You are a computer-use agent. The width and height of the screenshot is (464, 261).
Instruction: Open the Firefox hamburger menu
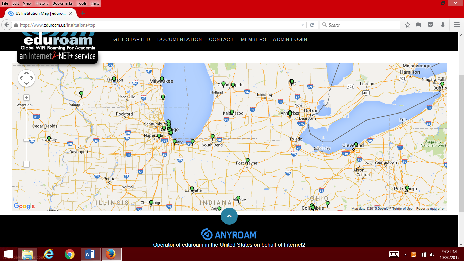pos(457,25)
